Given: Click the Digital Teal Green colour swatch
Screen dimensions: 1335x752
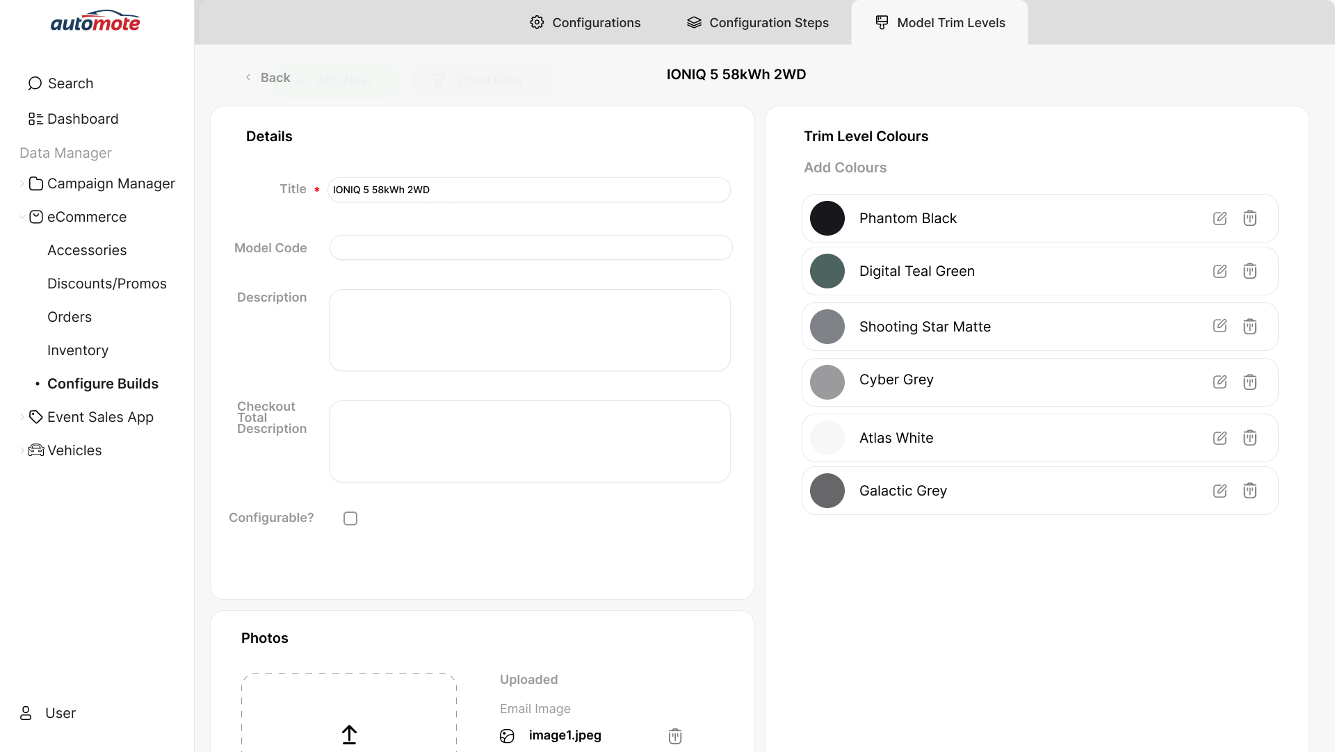Looking at the screenshot, I should coord(827,271).
